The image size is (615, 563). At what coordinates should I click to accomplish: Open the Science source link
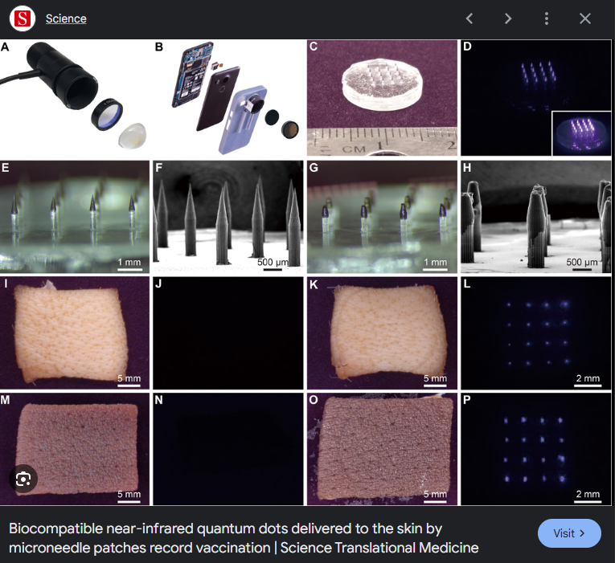[x=66, y=18]
